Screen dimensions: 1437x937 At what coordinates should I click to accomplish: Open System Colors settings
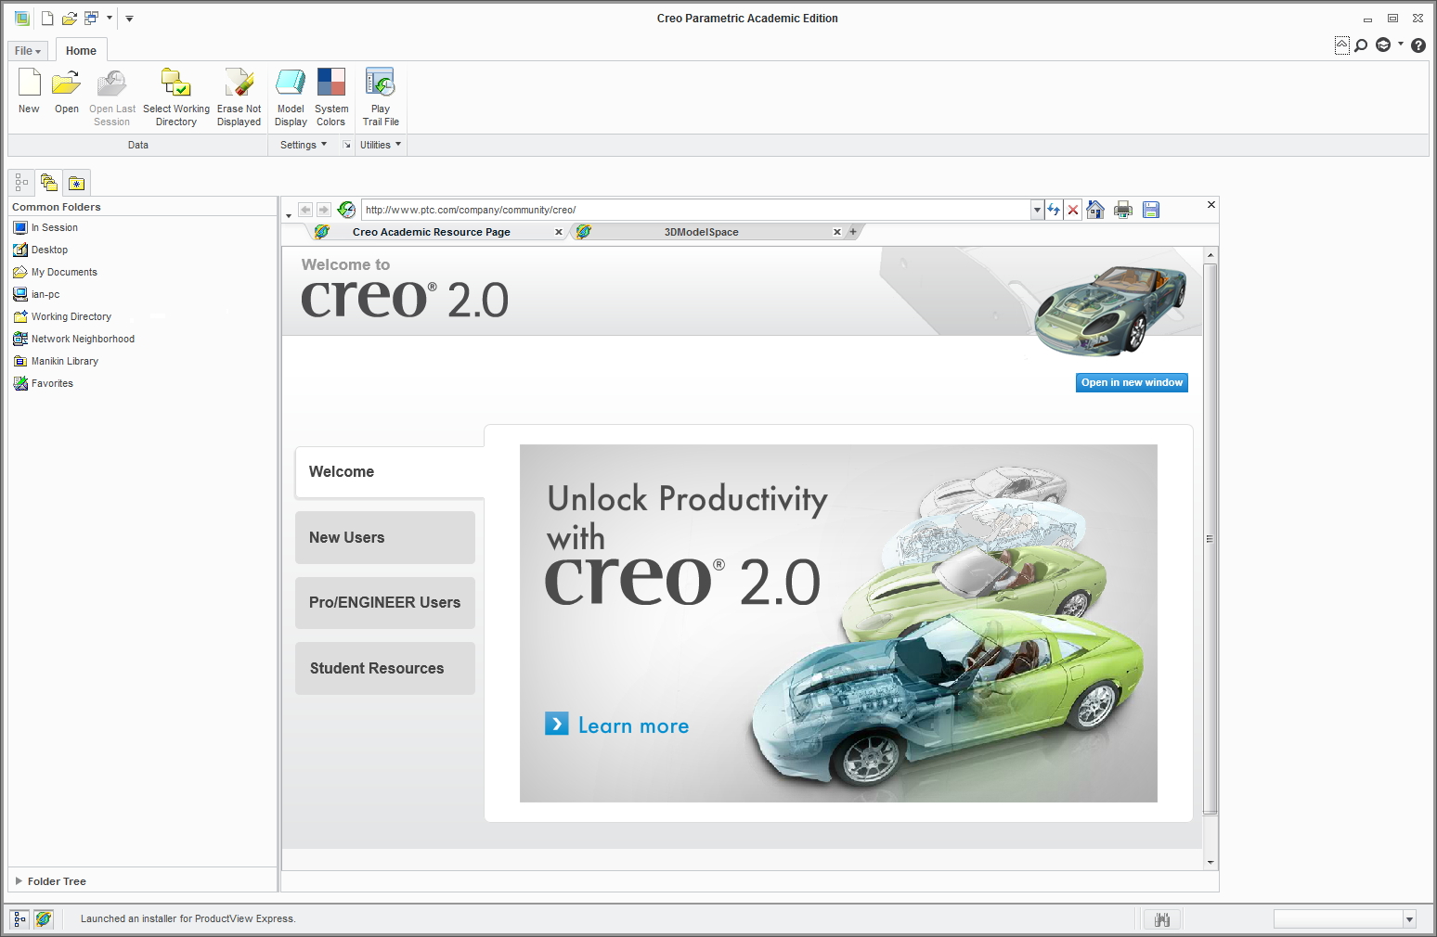coord(331,96)
